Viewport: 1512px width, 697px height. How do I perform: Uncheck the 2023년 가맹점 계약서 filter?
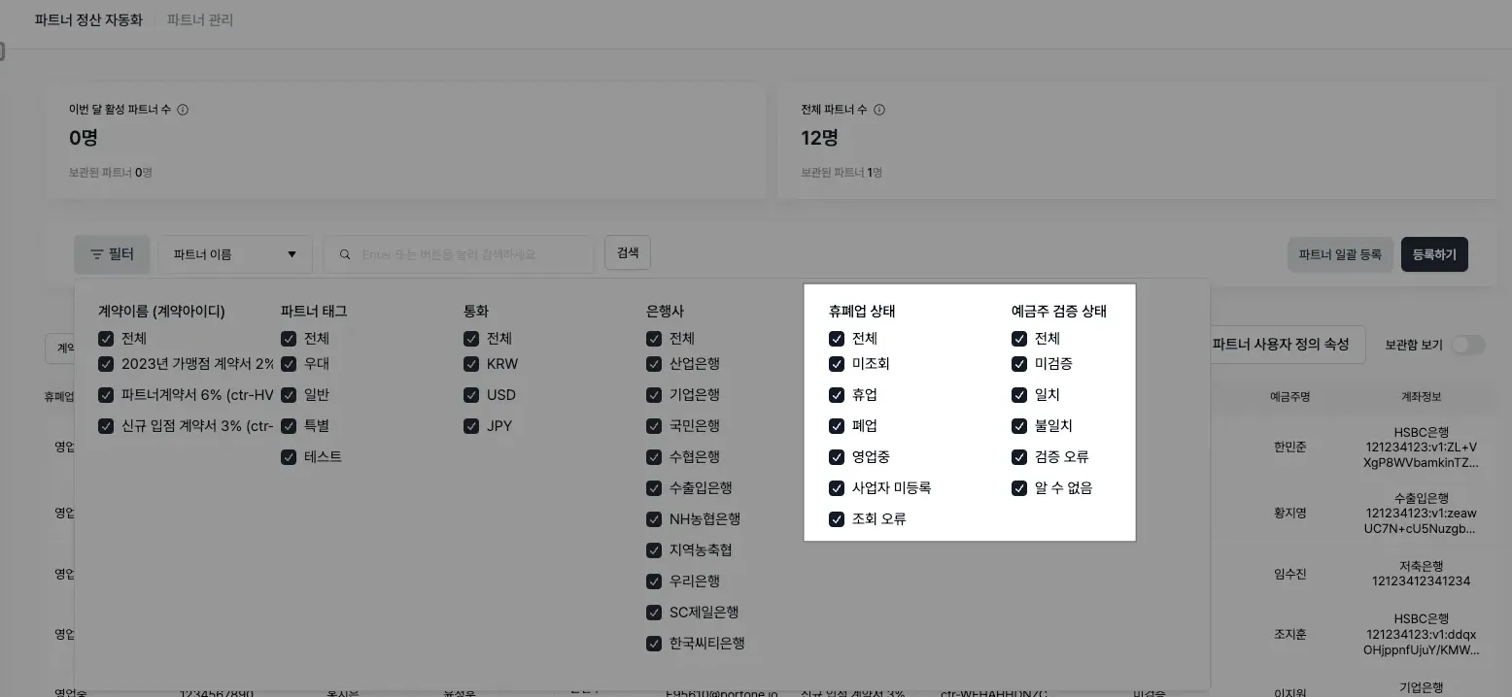click(x=106, y=365)
